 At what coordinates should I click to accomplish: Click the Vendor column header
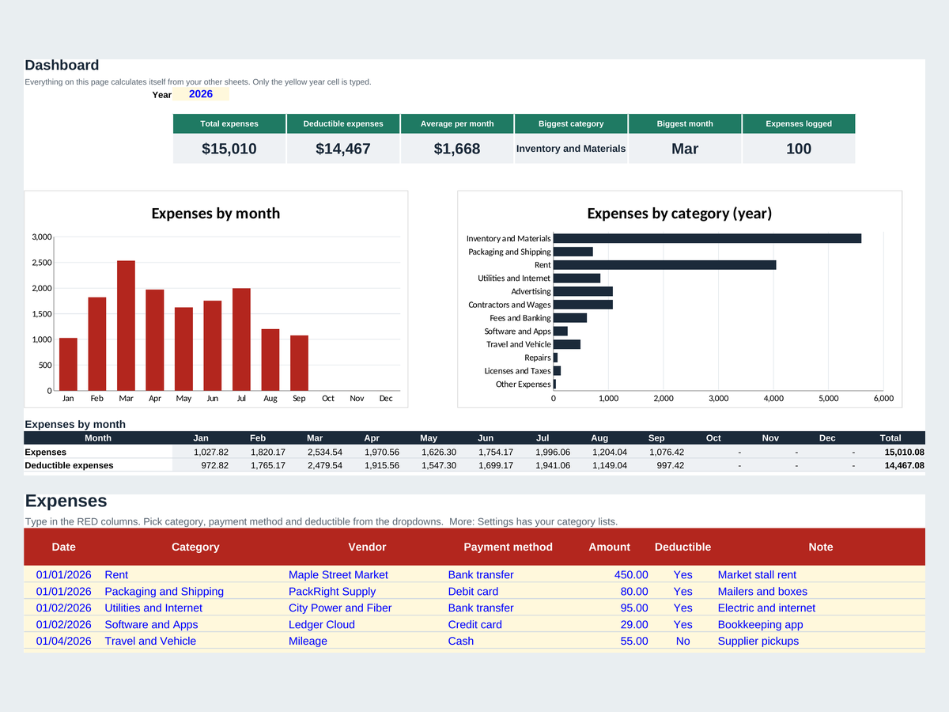coord(367,547)
